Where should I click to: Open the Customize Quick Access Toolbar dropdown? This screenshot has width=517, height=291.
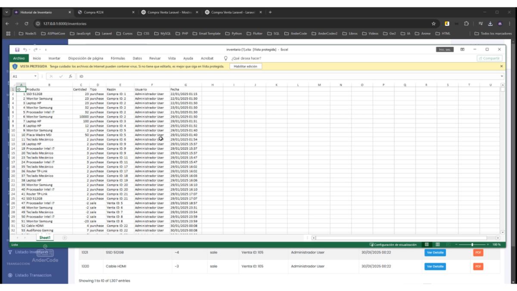tap(46, 50)
